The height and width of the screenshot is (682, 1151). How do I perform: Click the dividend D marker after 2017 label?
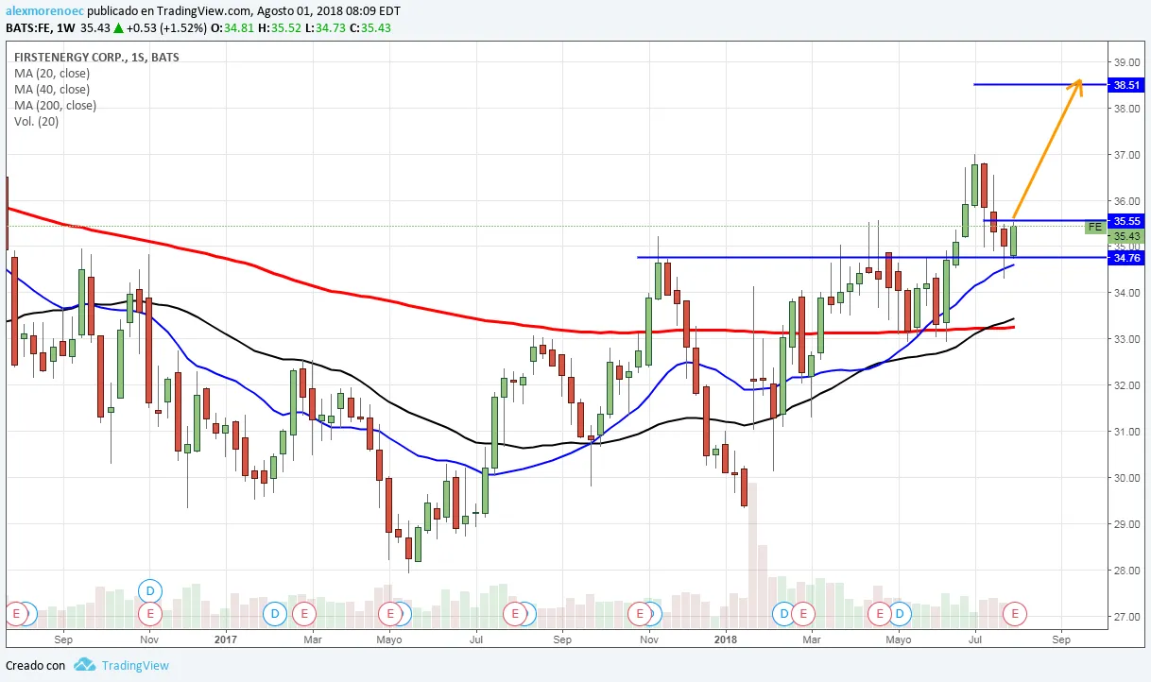point(275,614)
